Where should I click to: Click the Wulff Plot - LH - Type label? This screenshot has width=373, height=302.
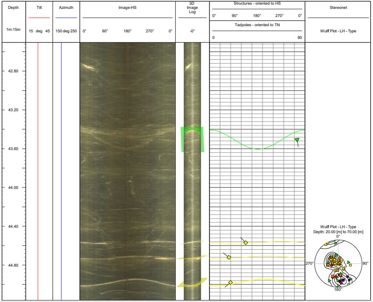tap(338, 31)
